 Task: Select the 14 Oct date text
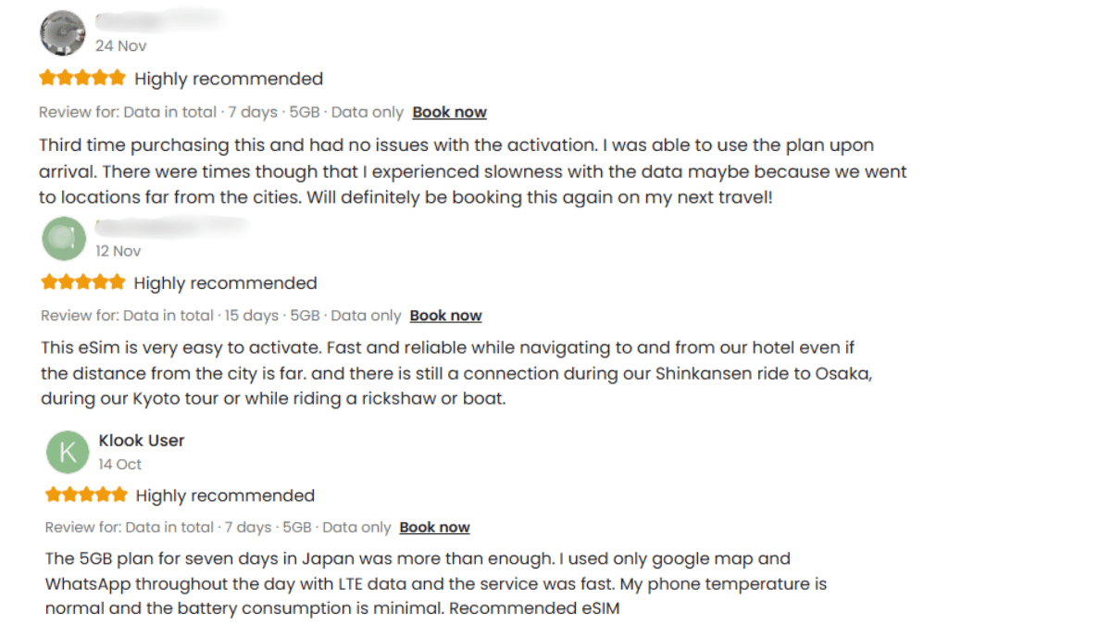click(119, 464)
